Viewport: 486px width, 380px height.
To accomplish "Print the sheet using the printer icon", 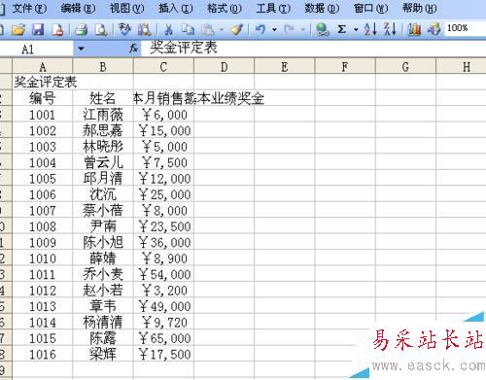I will point(81,29).
